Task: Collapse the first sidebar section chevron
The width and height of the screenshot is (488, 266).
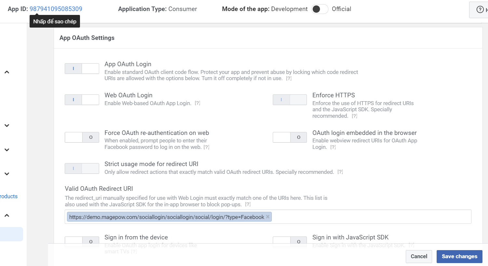Action: 7,72
